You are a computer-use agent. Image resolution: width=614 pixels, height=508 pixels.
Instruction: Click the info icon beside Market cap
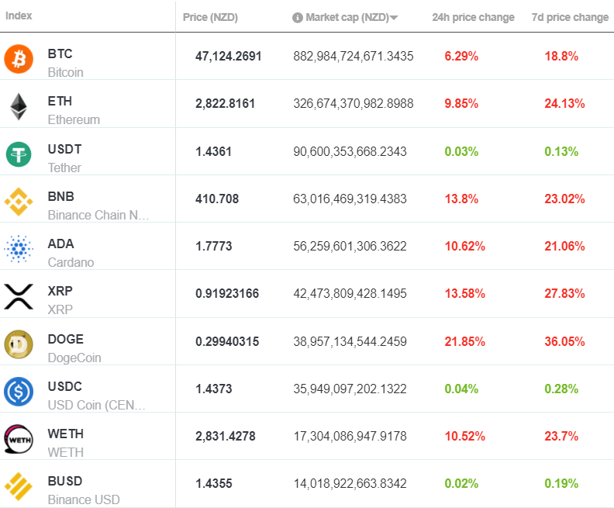point(298,18)
